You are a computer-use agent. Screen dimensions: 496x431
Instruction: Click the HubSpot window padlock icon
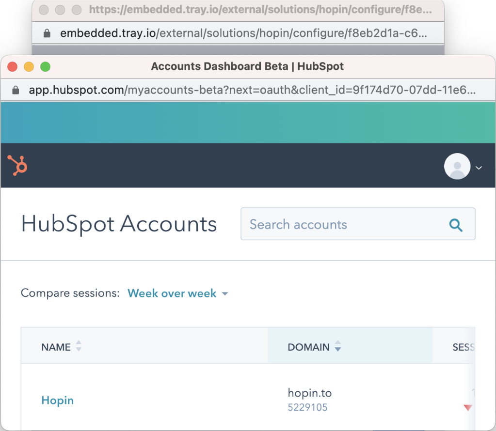pos(16,90)
